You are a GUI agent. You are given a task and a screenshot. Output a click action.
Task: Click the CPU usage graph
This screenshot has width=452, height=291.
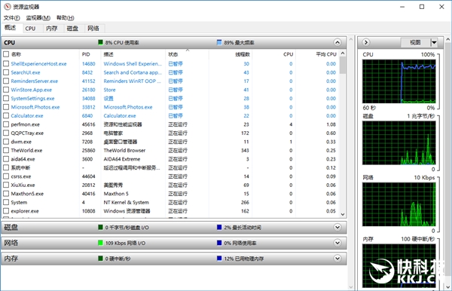399,81
